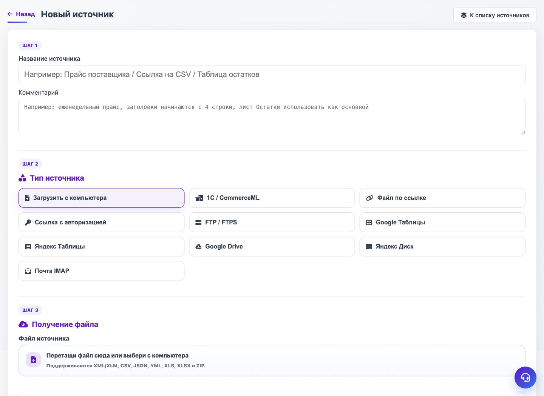Screen dimensions: 544x396
Task: Click the Google Drive triangle icon
Action: pos(198,247)
